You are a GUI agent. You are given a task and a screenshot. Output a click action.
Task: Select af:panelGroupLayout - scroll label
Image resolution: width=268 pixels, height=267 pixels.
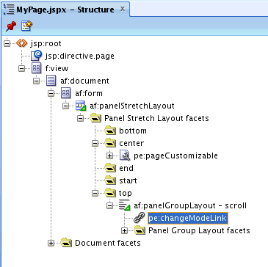click(x=190, y=205)
